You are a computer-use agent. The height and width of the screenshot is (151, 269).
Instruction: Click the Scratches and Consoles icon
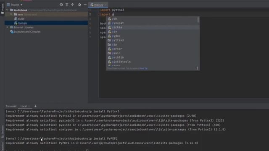(12, 32)
